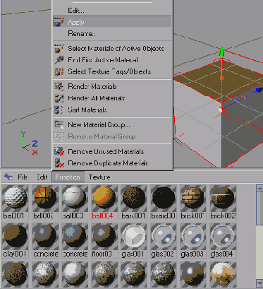Choose Rename... in the Function menu
Viewport: 263px width, 289px height.
tap(82, 33)
